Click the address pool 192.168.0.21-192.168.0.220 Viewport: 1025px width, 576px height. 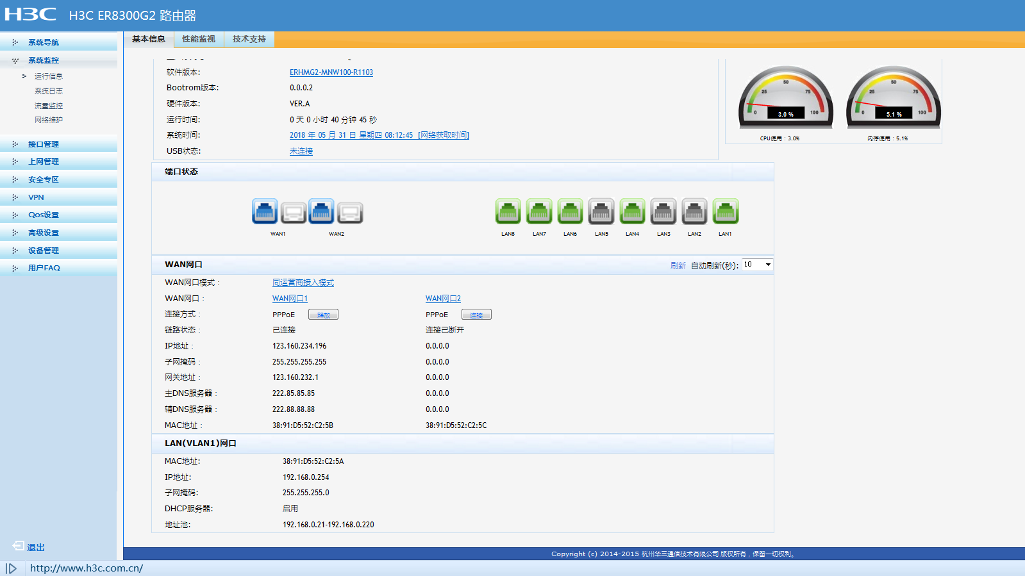coord(328,525)
